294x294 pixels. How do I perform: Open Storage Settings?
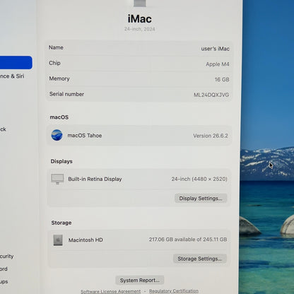200,259
